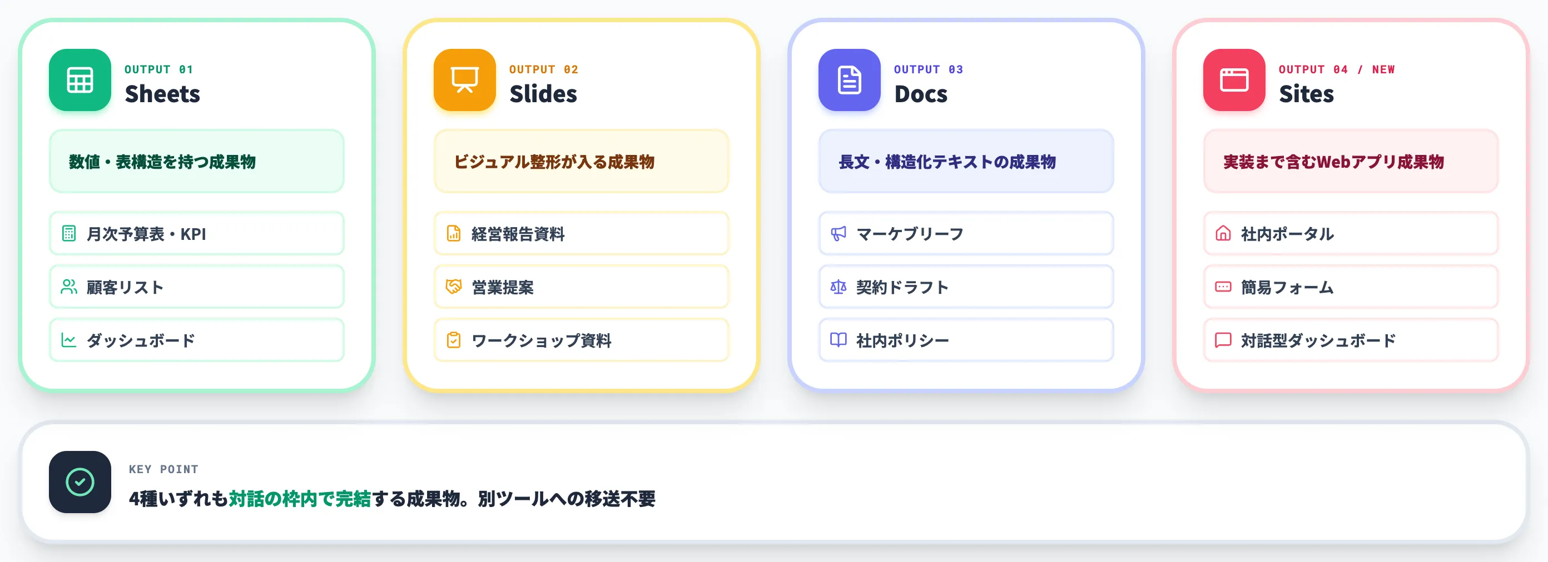The height and width of the screenshot is (562, 1548).
Task: Click the green Sheets table icon
Action: (80, 80)
